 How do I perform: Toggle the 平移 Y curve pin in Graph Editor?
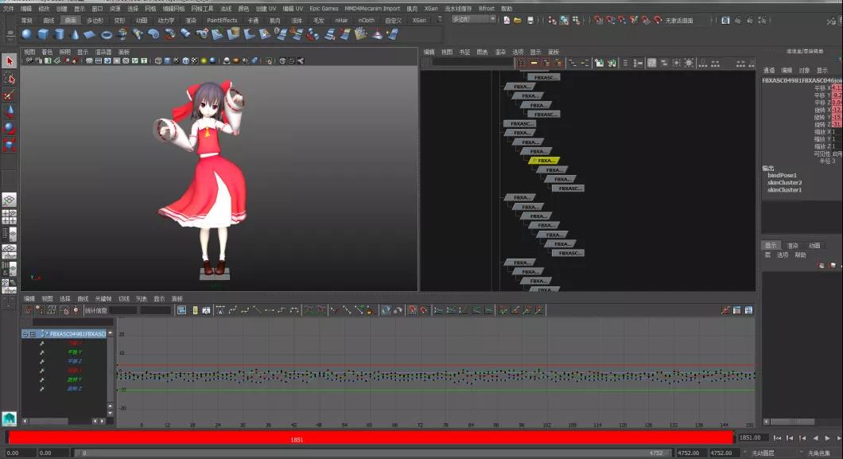[41, 352]
